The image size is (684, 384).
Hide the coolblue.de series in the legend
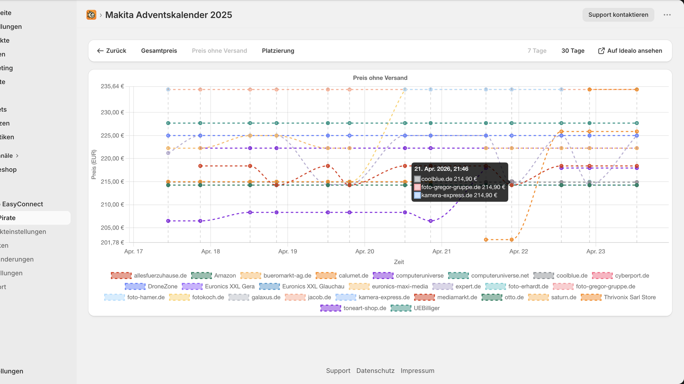560,276
